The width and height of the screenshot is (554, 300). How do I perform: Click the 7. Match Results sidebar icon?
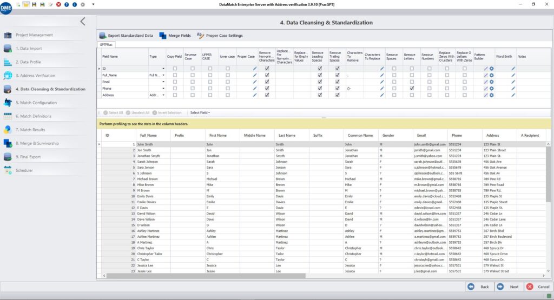tap(8, 130)
